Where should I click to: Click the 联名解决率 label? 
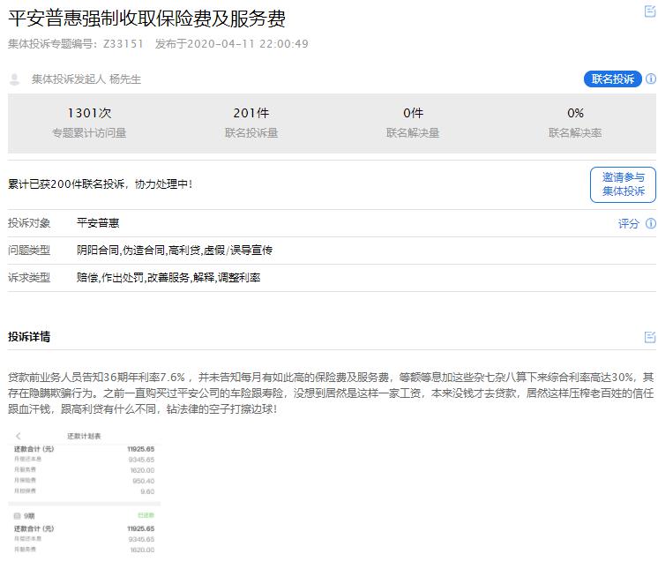pos(575,133)
